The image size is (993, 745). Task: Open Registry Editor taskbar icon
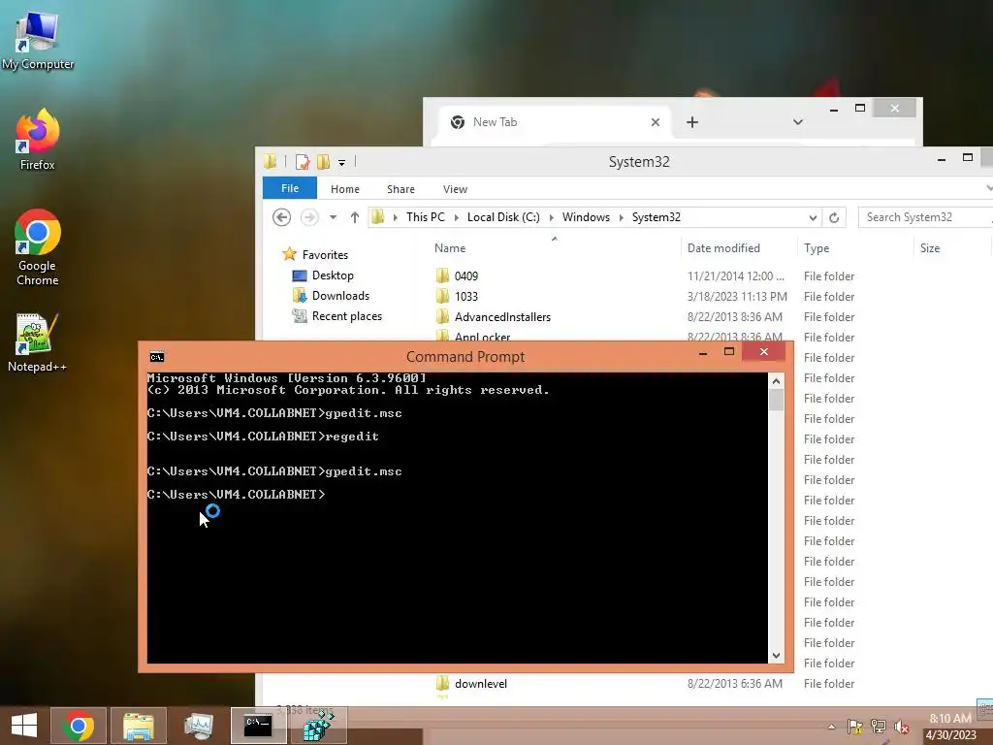coord(318,726)
